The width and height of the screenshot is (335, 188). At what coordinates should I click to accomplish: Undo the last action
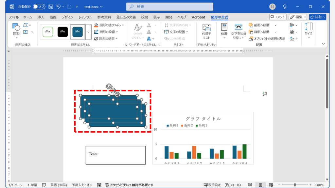(58, 7)
